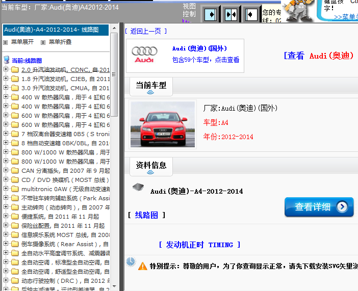Click folder icon for CD / DVD 换碟机
The image size is (358, 291).
pyautogui.click(x=15, y=180)
